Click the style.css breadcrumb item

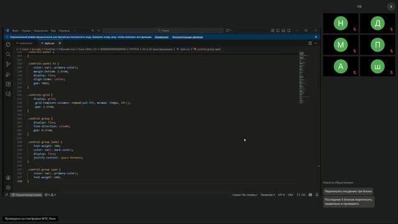(x=183, y=49)
